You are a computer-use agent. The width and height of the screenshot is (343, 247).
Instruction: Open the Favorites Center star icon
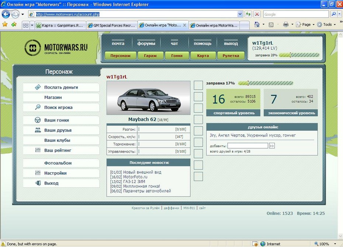click(5, 24)
